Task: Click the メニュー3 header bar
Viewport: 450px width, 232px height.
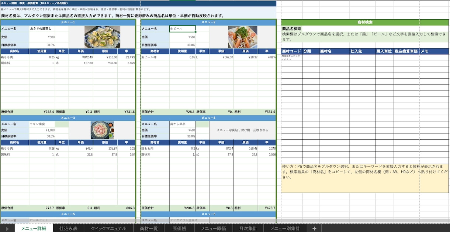Action: 68,118
